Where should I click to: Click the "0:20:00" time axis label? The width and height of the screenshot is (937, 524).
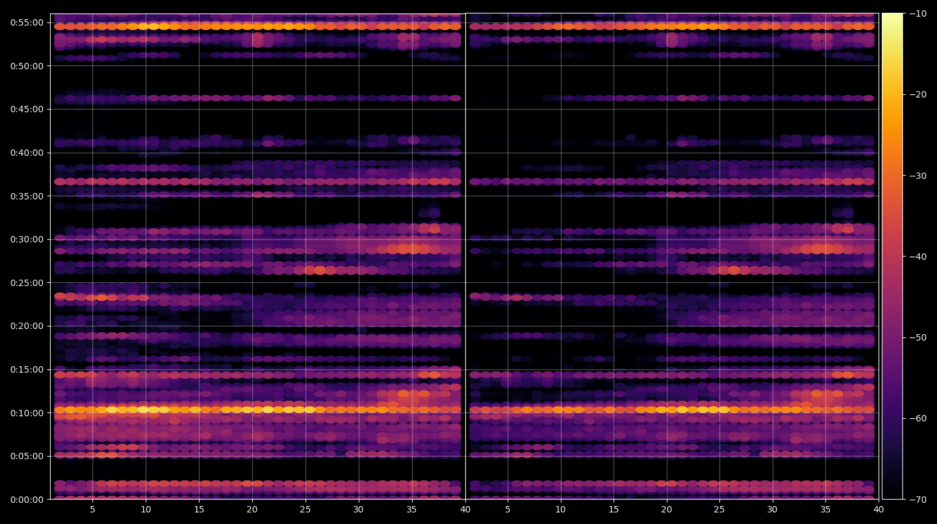point(27,326)
